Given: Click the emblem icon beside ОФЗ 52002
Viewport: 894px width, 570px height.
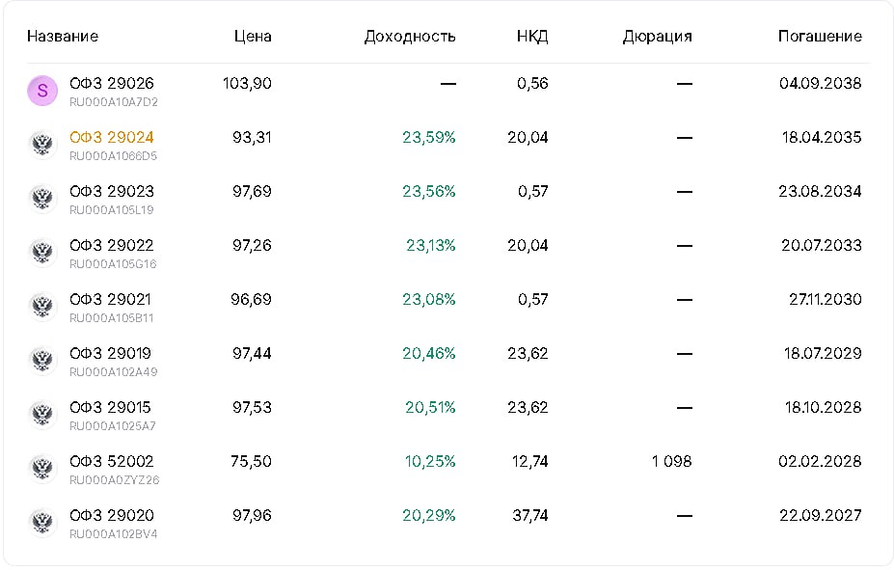Looking at the screenshot, I should pyautogui.click(x=42, y=469).
